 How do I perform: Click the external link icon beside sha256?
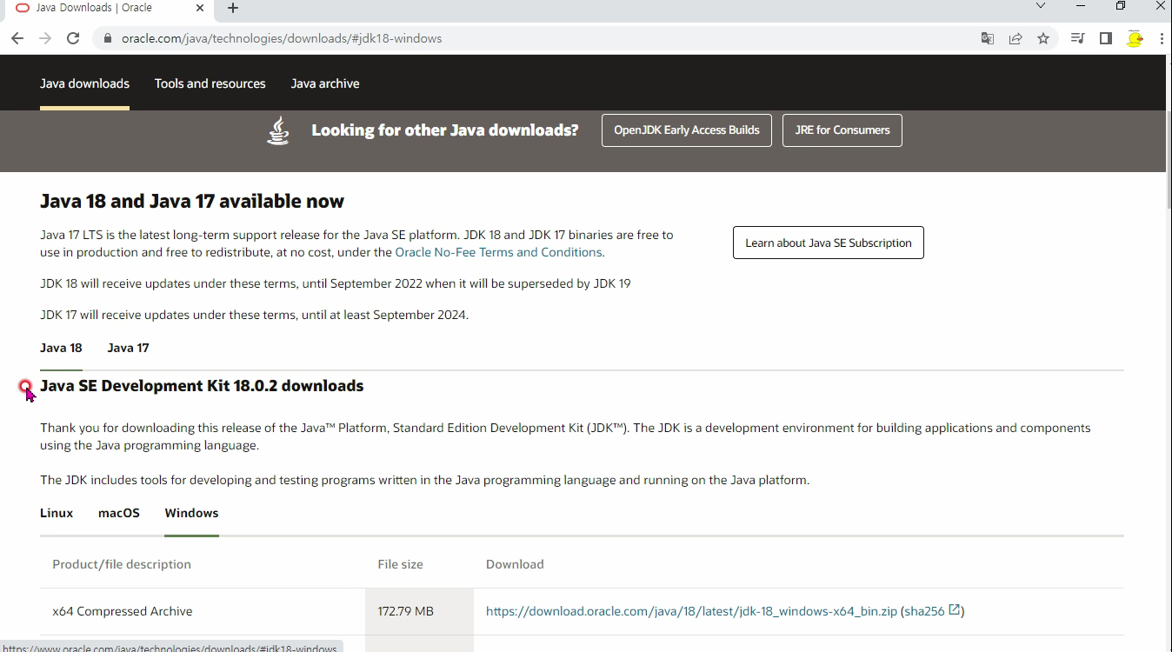coord(955,610)
